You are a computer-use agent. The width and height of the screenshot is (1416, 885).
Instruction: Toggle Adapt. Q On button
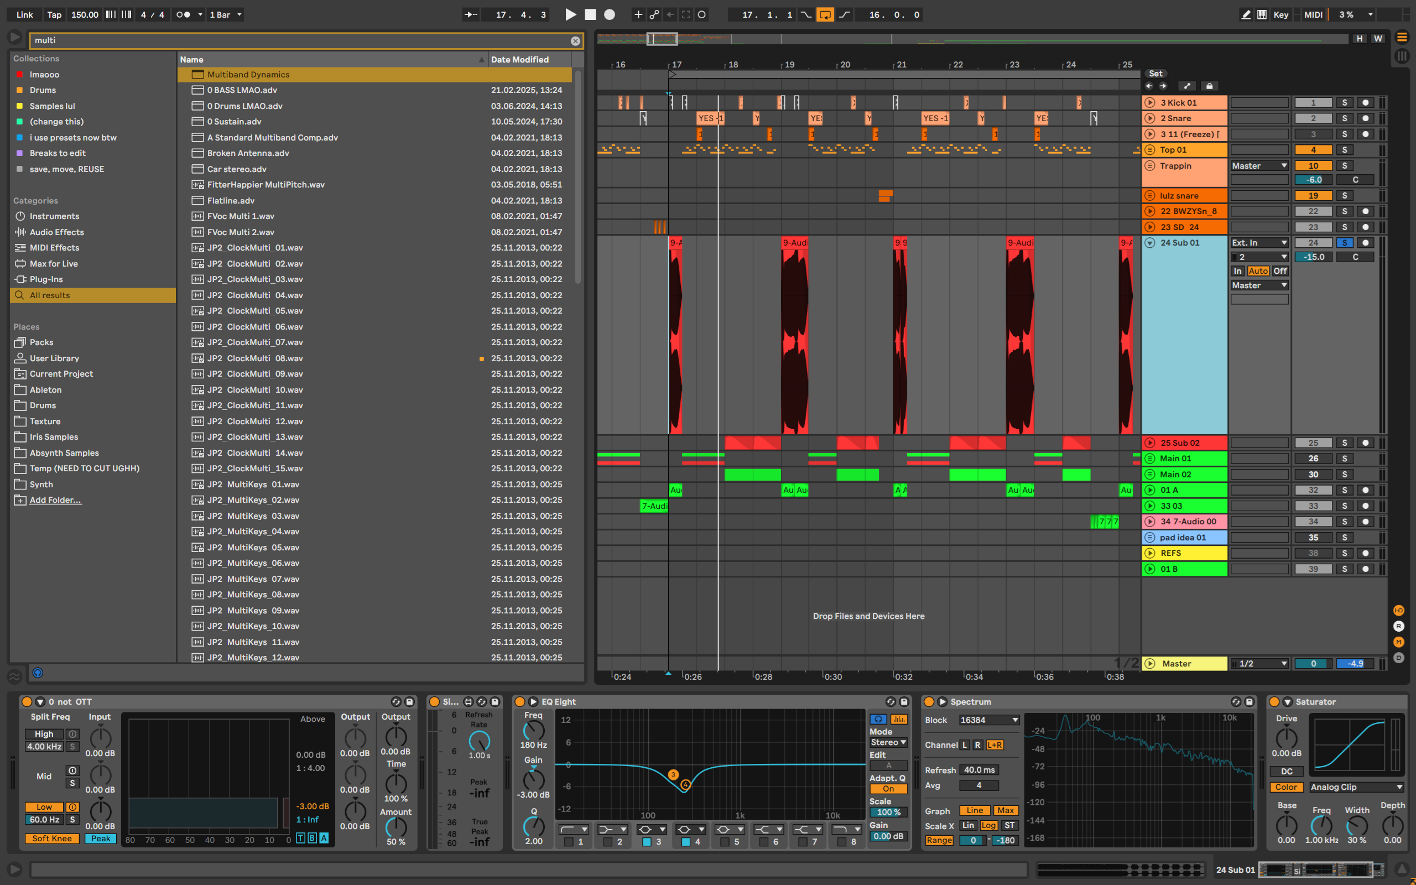[888, 789]
